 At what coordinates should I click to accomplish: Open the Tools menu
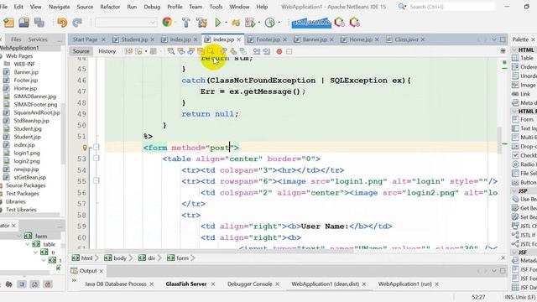[x=216, y=7]
